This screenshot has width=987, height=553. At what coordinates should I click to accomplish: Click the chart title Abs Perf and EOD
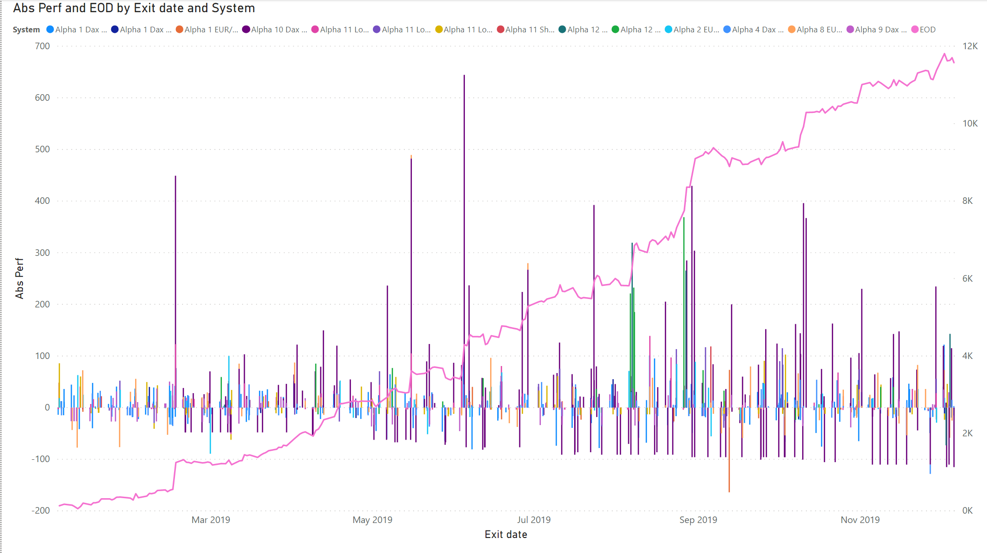[x=134, y=8]
